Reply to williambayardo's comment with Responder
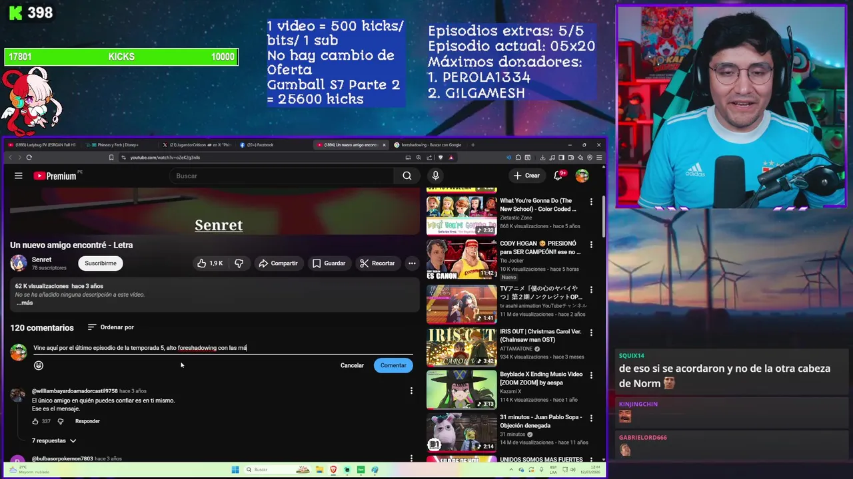Screen dimensions: 853x479 pyautogui.click(x=87, y=421)
